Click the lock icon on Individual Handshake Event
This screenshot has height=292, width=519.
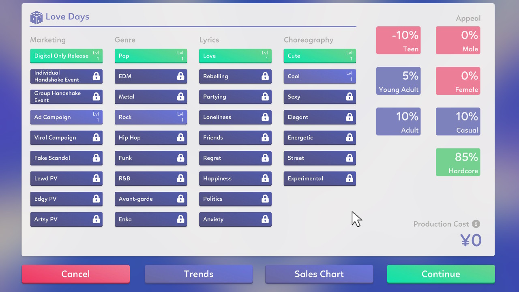96,76
